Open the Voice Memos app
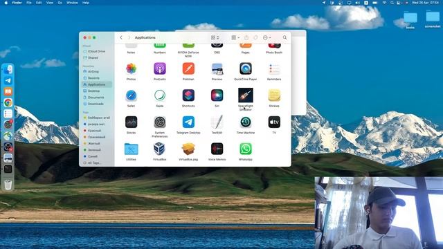This screenshot has width=443, height=249. pyautogui.click(x=217, y=149)
